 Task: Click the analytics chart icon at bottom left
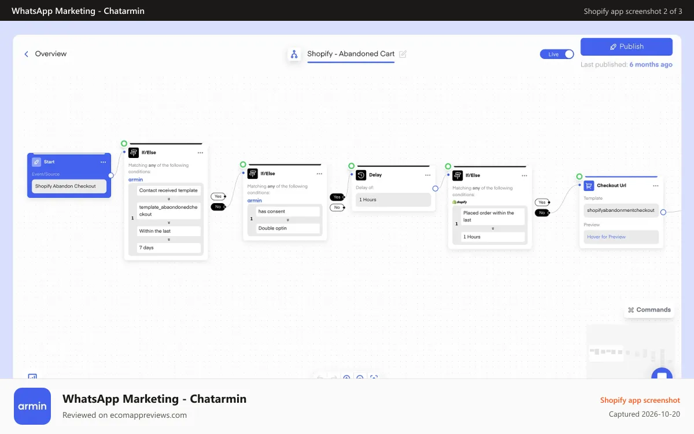[32, 377]
